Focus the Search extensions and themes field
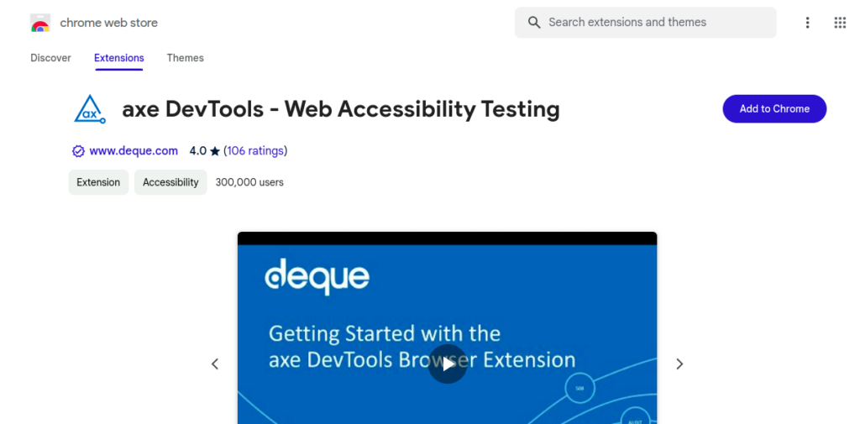 (x=655, y=23)
